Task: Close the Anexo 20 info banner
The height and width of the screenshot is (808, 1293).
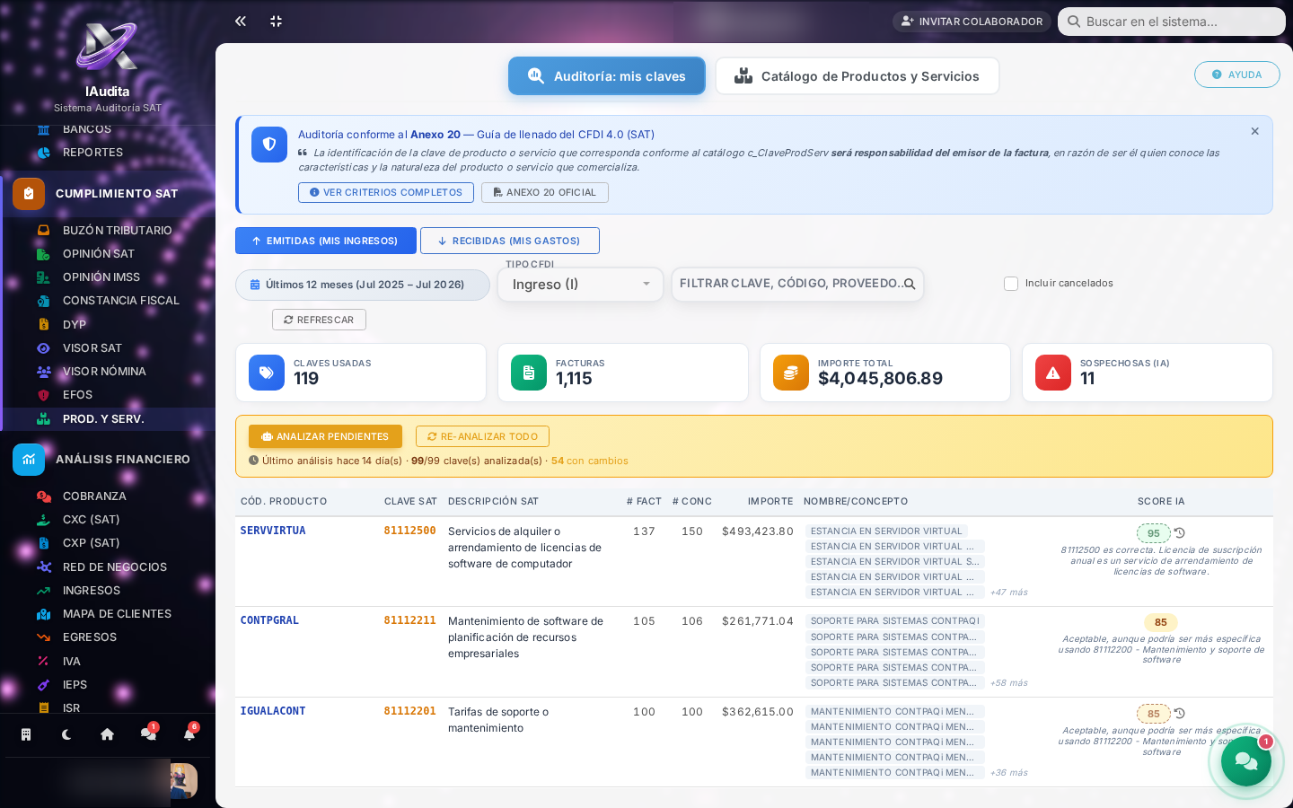Action: click(x=1255, y=131)
